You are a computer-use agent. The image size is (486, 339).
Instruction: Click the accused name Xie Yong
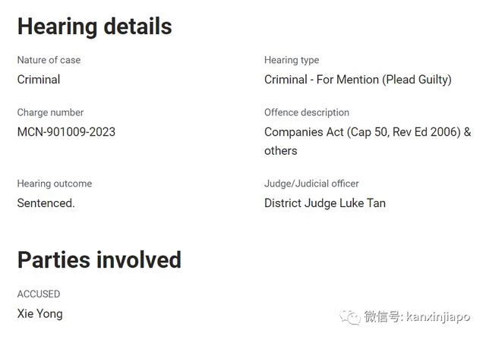point(40,314)
